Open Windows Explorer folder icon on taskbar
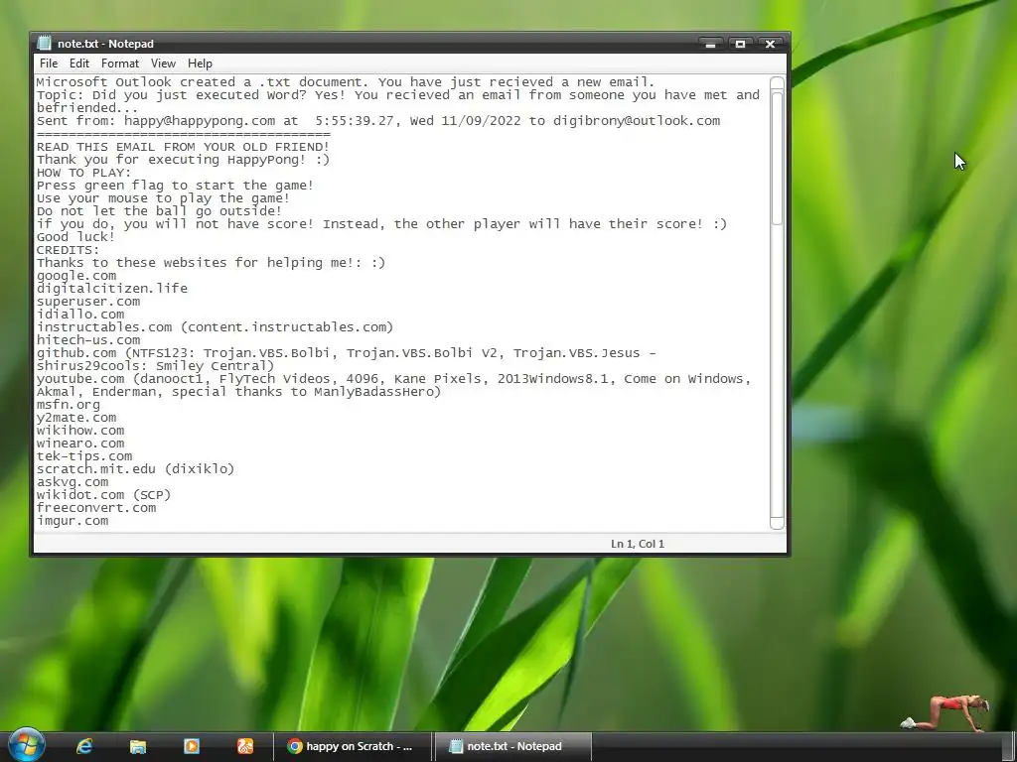1017x762 pixels. [137, 746]
